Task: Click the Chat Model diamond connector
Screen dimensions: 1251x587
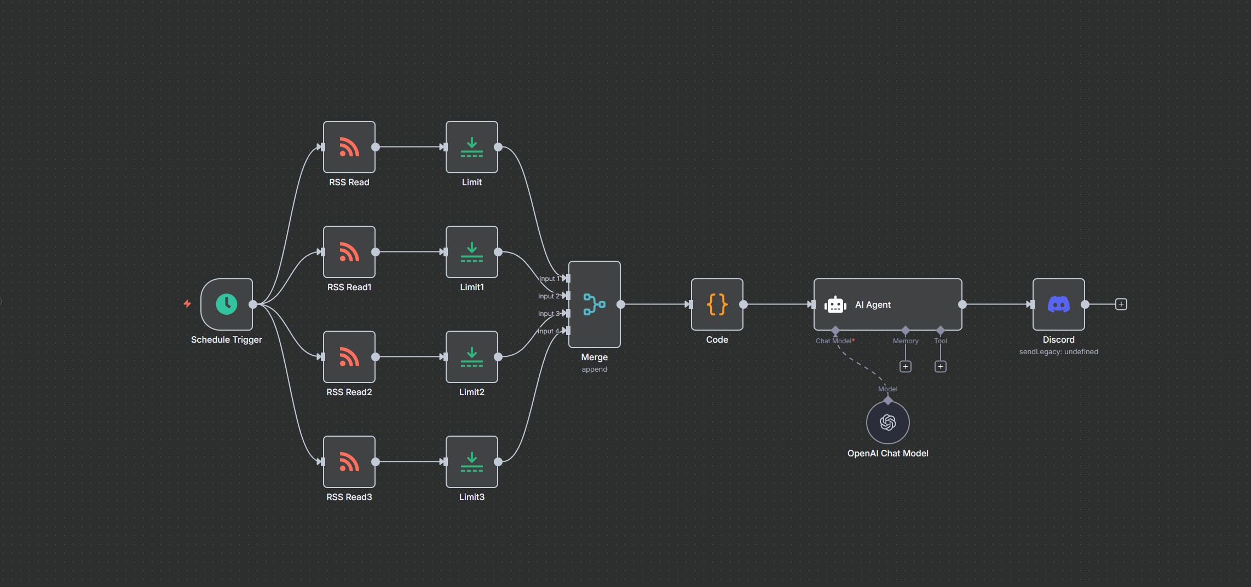Action: [835, 330]
